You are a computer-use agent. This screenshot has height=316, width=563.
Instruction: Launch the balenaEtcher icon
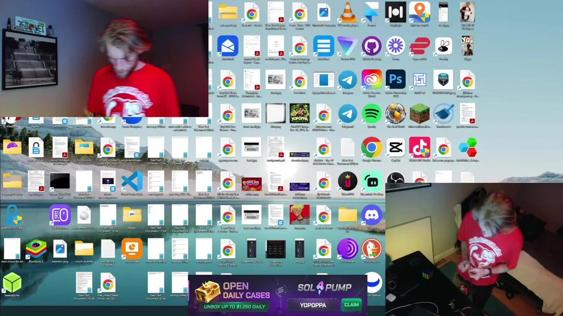pyautogui.click(x=12, y=283)
